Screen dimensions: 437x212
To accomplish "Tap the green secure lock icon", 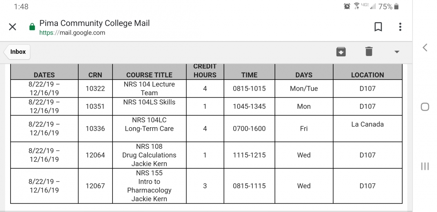I will point(32,27).
